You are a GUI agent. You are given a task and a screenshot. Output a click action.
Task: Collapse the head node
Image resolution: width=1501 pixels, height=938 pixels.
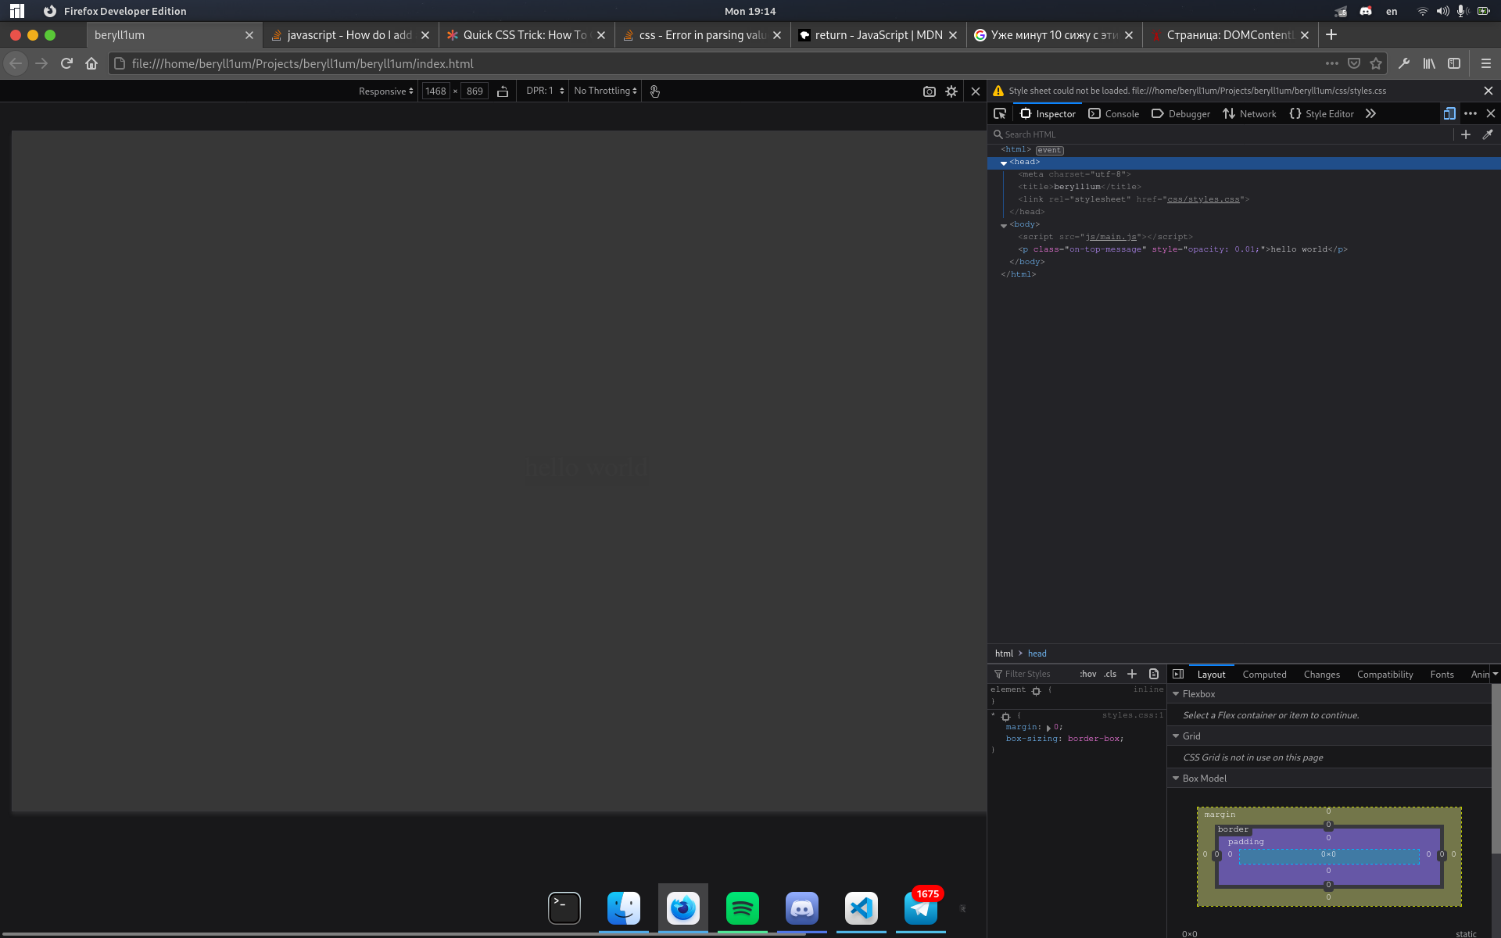pos(1004,163)
